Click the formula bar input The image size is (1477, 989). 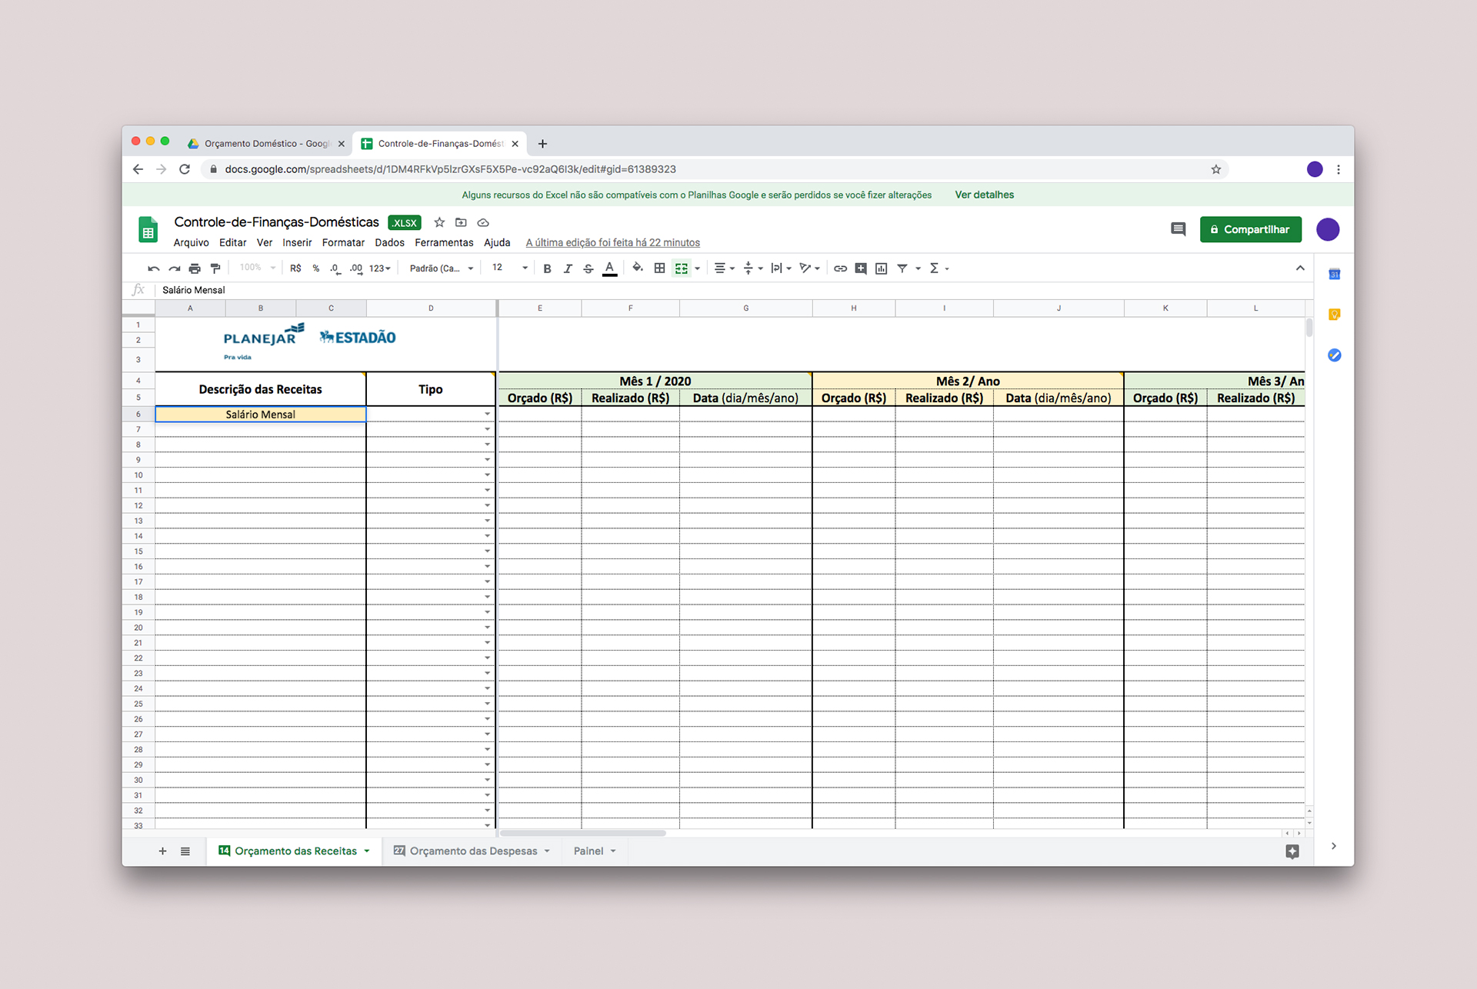(x=692, y=290)
